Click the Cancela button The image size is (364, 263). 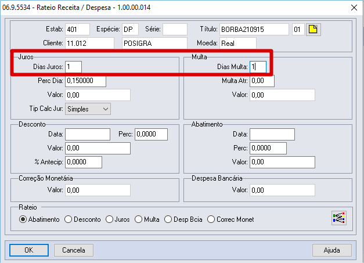click(74, 250)
